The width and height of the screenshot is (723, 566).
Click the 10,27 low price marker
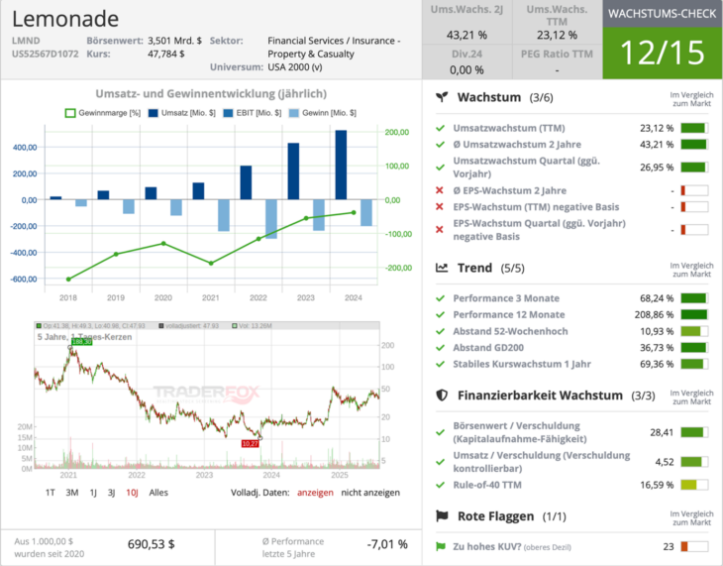[250, 444]
